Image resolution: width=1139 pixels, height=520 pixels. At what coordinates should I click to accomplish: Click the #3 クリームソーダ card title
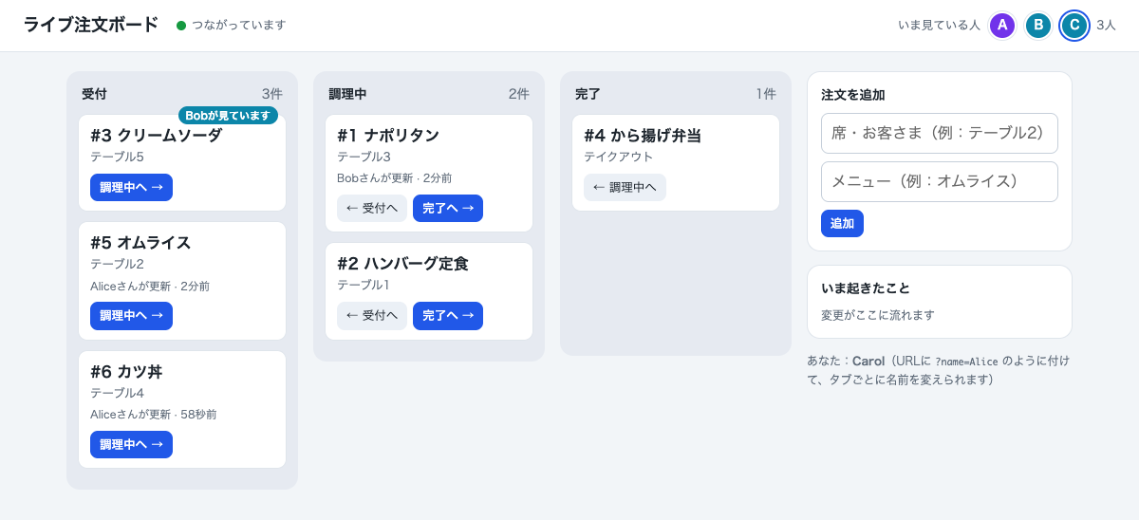(157, 136)
